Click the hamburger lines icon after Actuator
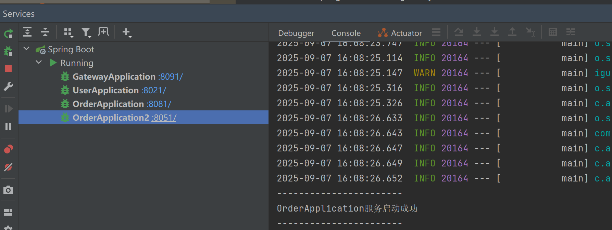 (x=436, y=32)
